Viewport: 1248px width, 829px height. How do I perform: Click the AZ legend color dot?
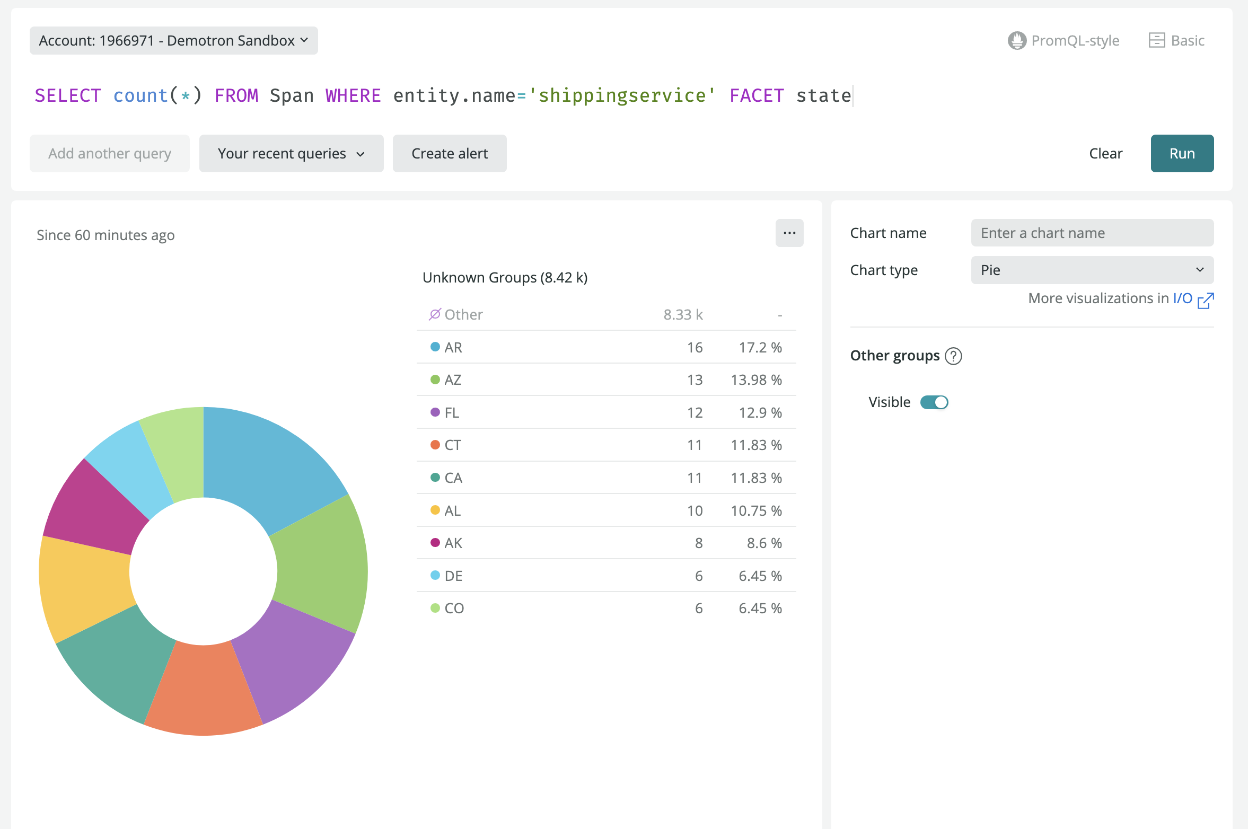[x=435, y=380]
